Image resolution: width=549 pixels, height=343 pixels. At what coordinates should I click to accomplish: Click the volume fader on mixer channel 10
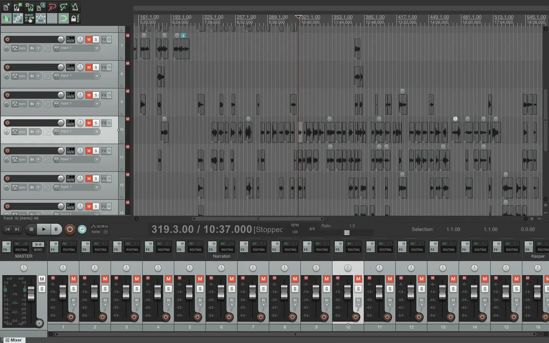pos(347,292)
